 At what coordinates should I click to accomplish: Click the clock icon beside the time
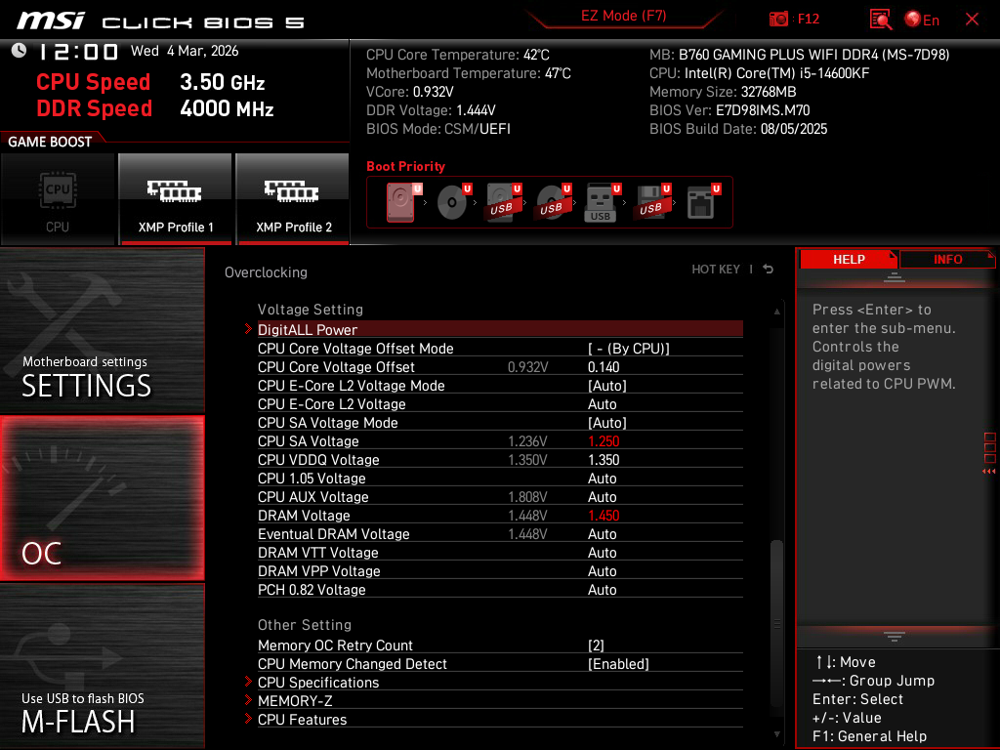point(20,51)
